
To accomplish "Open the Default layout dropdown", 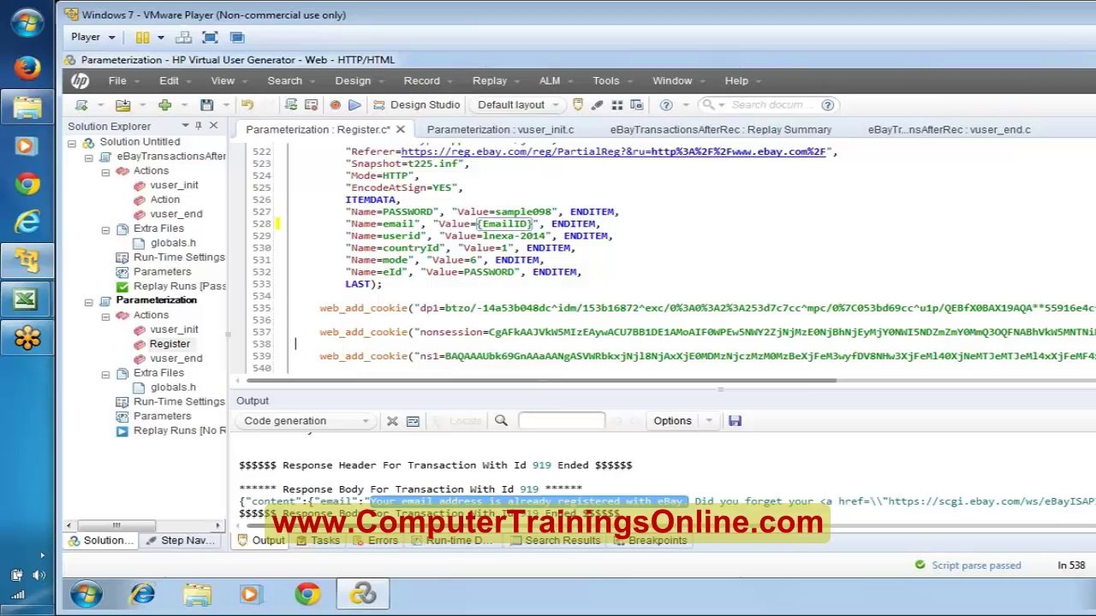I will pyautogui.click(x=518, y=104).
